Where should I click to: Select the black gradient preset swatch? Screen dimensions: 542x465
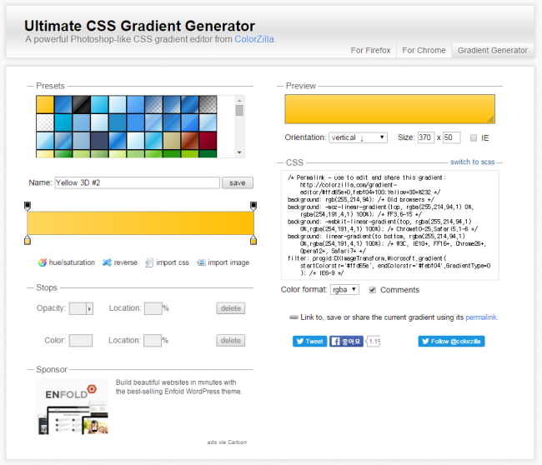coord(81,104)
